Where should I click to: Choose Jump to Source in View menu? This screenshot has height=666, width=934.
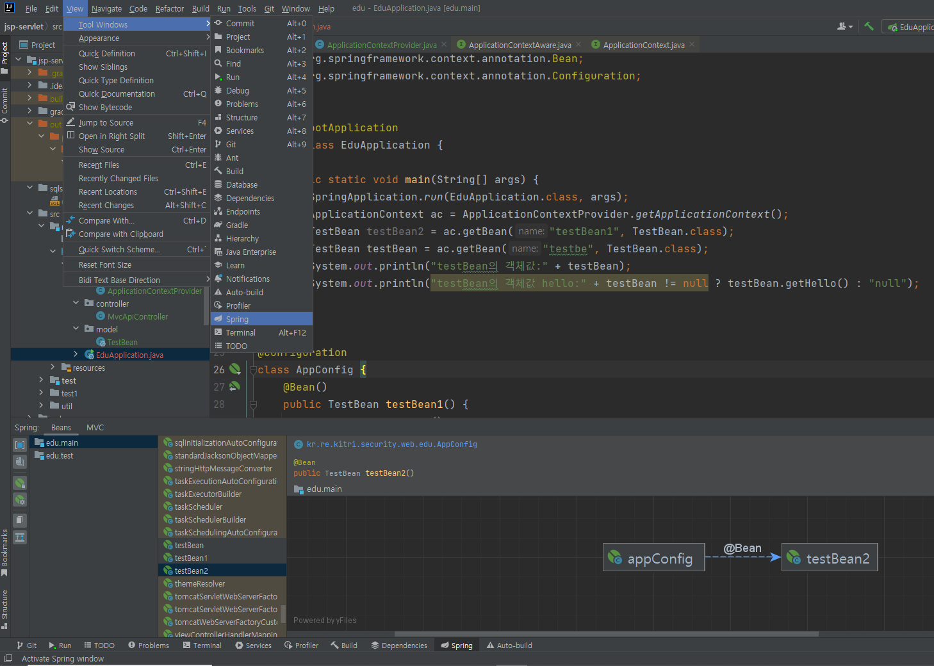136,123
